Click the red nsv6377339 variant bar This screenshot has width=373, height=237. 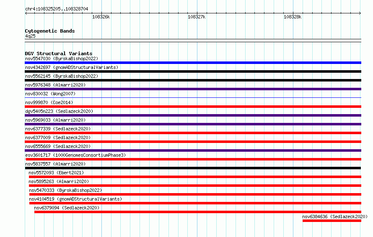point(193,133)
